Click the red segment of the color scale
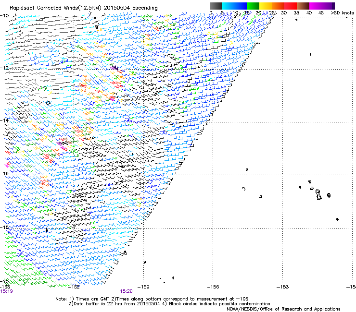Viewport: 356px width, 312px height. click(x=291, y=6)
